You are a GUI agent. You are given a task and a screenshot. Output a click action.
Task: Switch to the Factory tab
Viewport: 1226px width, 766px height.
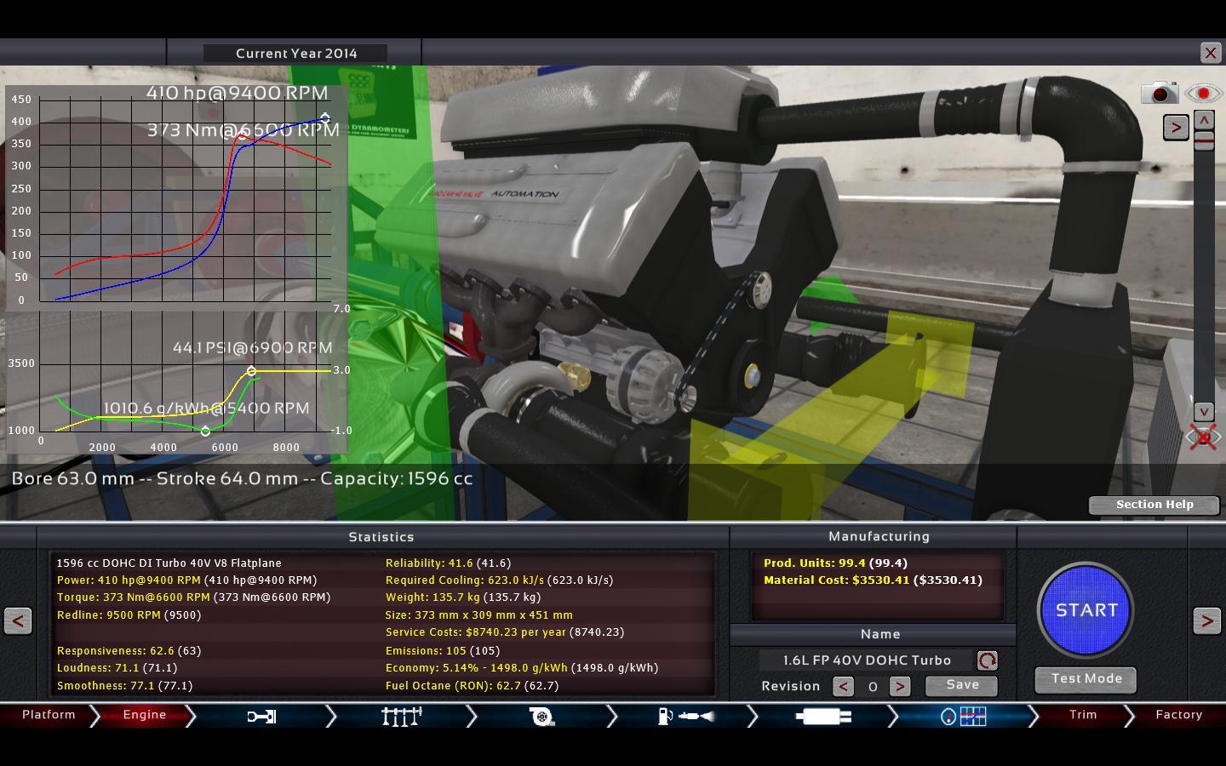[x=1178, y=715]
